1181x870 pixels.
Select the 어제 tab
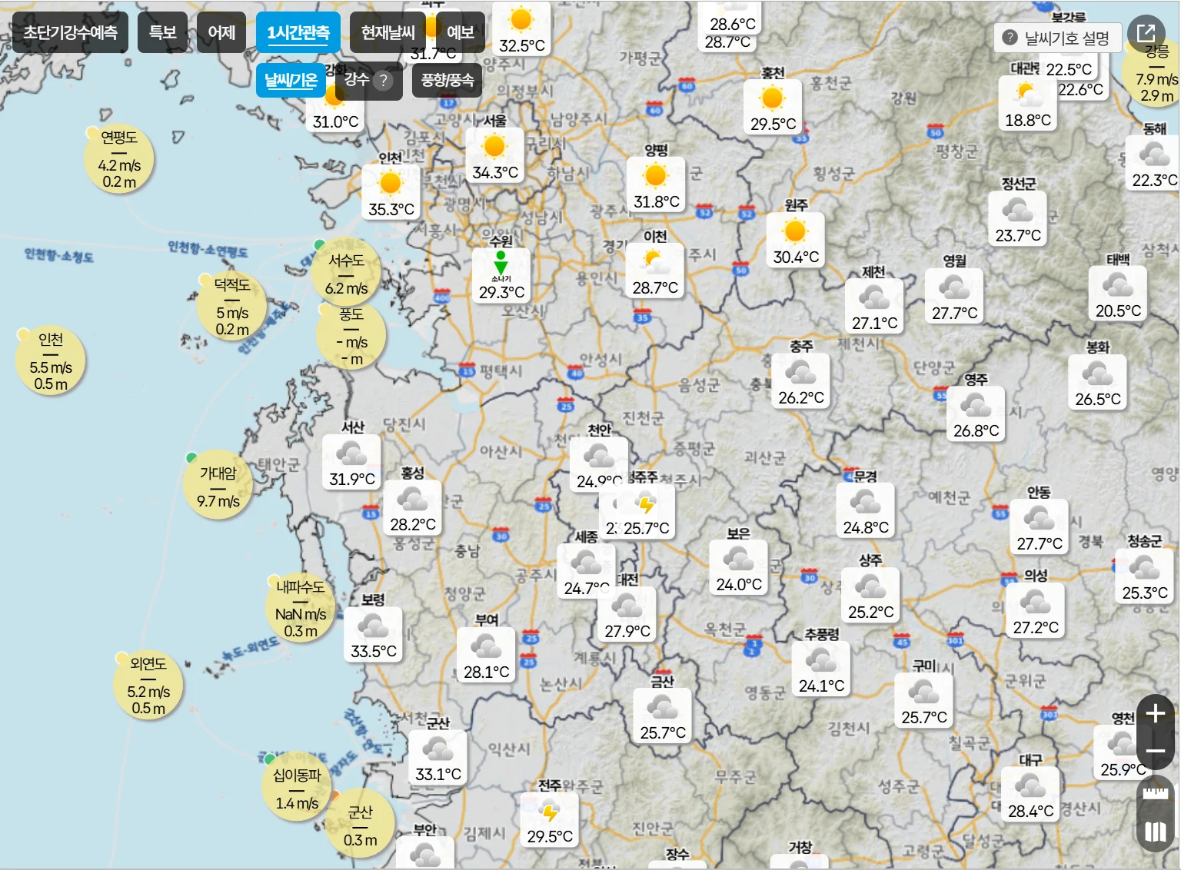(x=221, y=32)
